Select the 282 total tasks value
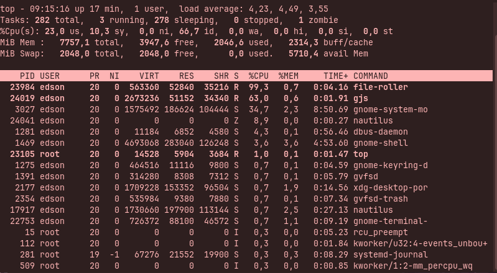Image resolution: width=497 pixels, height=273 pixels. click(42, 20)
